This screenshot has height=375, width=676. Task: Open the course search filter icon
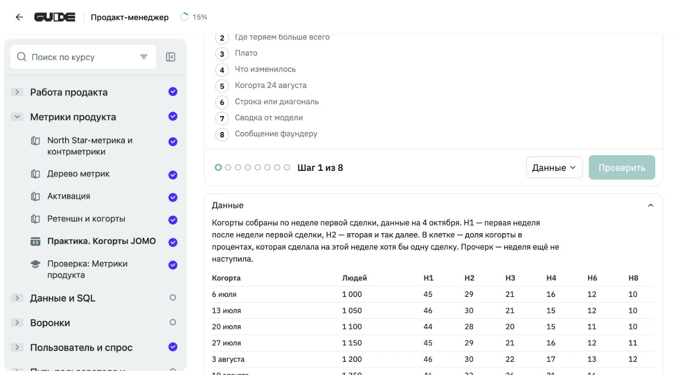[144, 57]
